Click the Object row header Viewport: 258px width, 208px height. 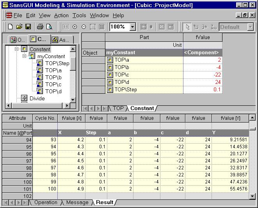point(93,53)
